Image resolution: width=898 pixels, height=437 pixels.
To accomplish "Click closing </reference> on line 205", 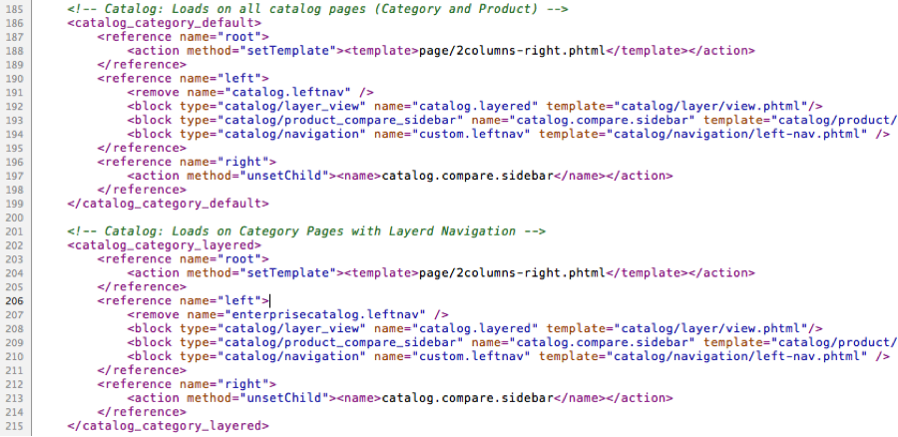I will 142,287.
